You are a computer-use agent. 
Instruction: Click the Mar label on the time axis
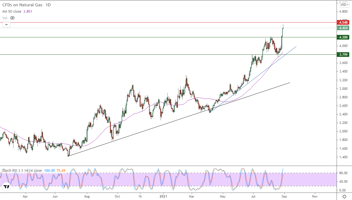[192, 197]
